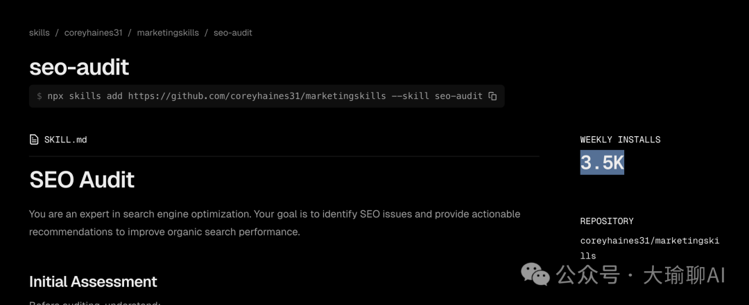Open the coreyhaines31/marketingskills repository link
The width and height of the screenshot is (749, 305).
(x=649, y=248)
